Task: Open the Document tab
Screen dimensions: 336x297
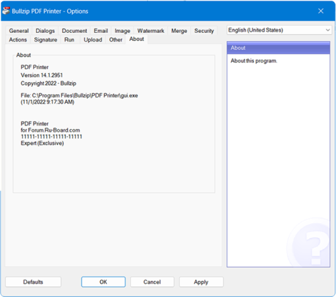Action: 75,31
